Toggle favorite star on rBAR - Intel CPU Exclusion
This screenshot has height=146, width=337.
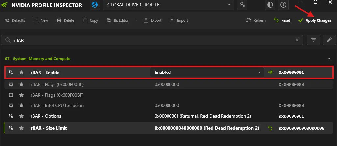[x=21, y=105]
